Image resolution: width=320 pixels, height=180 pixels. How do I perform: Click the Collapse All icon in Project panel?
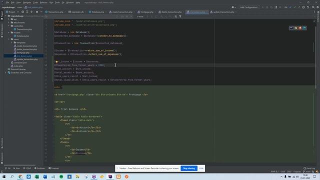(31, 12)
